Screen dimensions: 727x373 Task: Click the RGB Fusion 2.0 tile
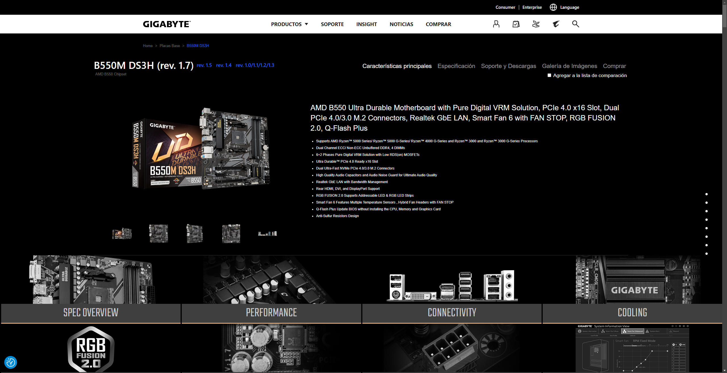pos(91,349)
